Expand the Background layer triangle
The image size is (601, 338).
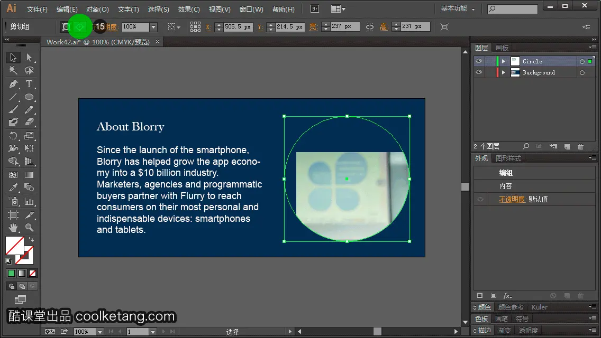click(504, 72)
